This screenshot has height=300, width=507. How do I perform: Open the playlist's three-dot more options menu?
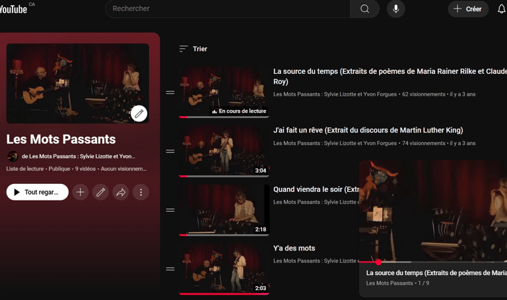point(141,192)
